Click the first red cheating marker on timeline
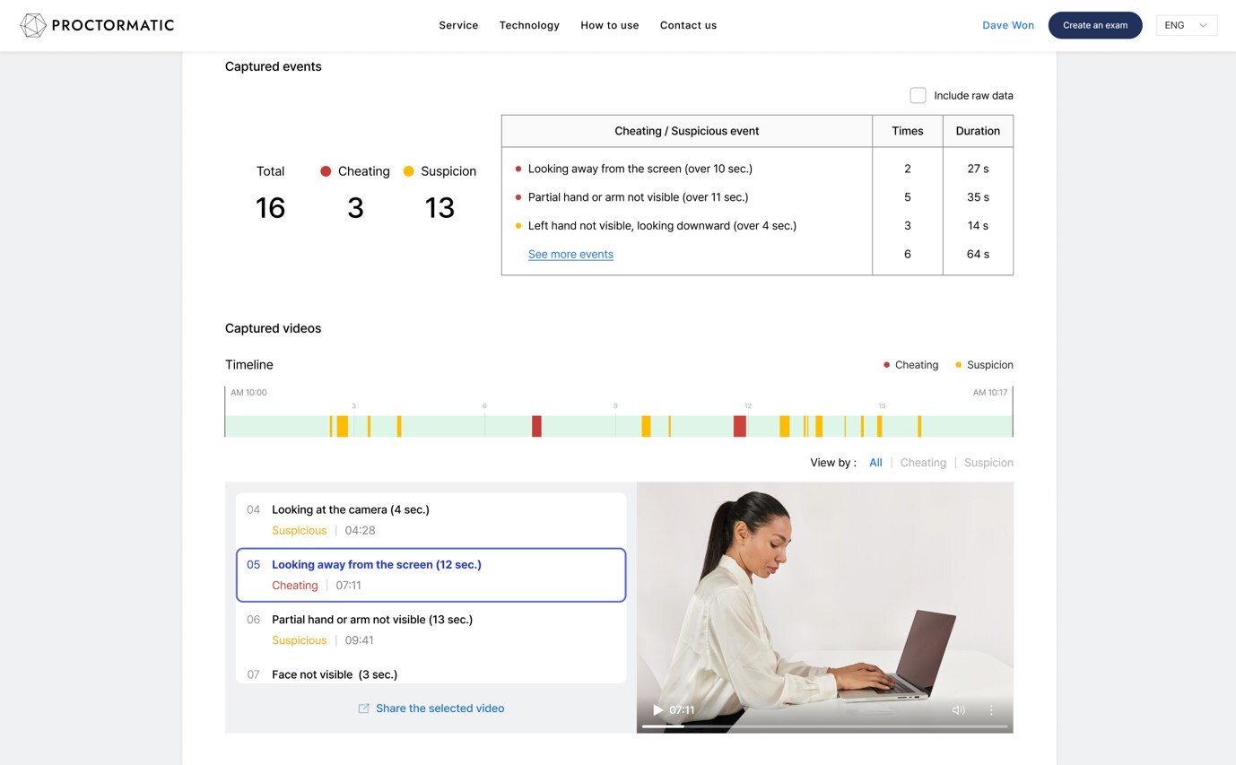The image size is (1236, 765). (536, 426)
